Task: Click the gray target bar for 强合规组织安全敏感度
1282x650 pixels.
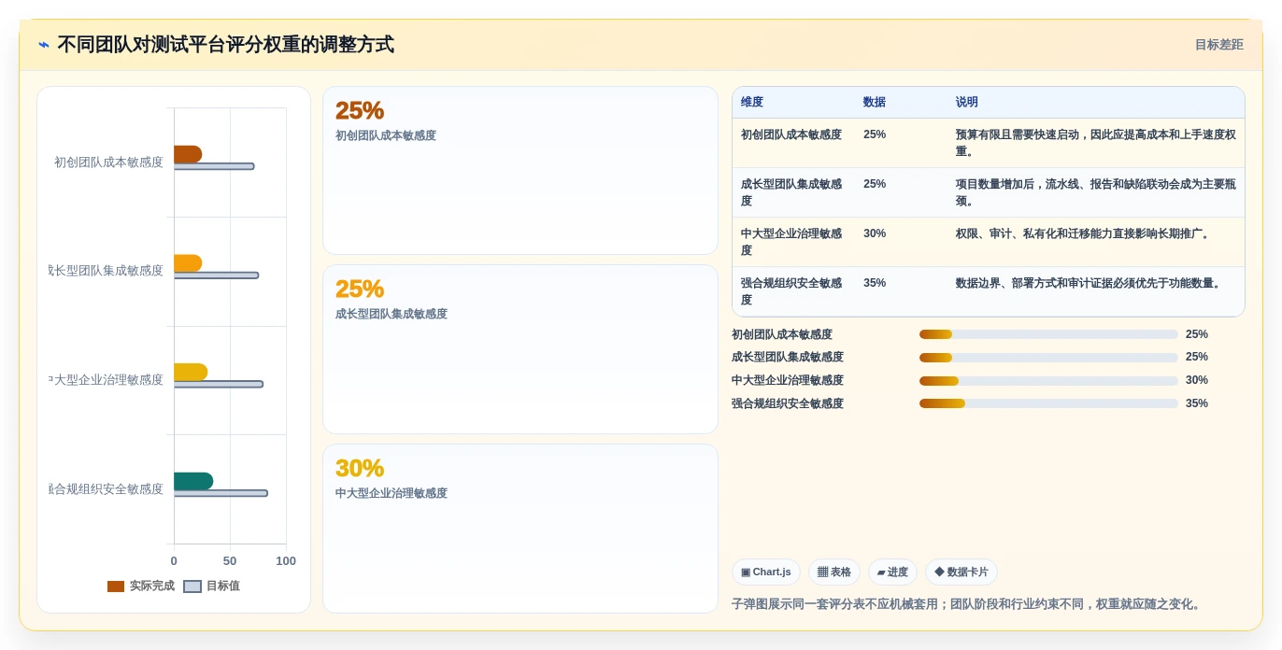Action: point(221,493)
